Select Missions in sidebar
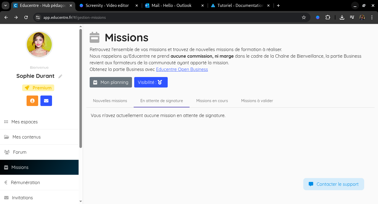This screenshot has width=378, height=204. point(39,167)
